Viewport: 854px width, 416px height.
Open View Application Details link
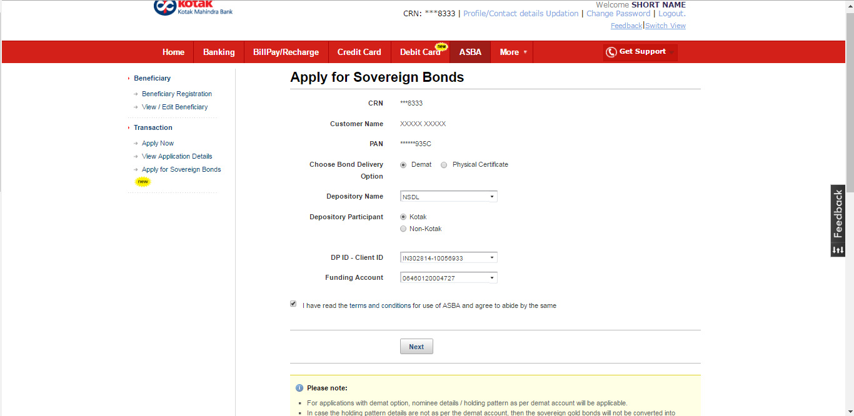(x=177, y=156)
